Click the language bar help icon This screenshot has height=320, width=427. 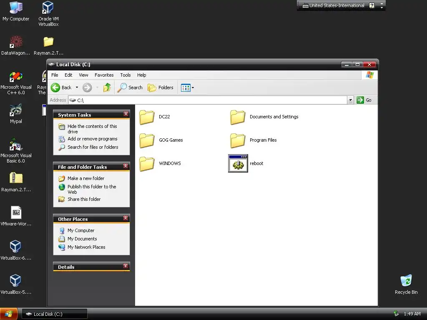[x=372, y=5]
